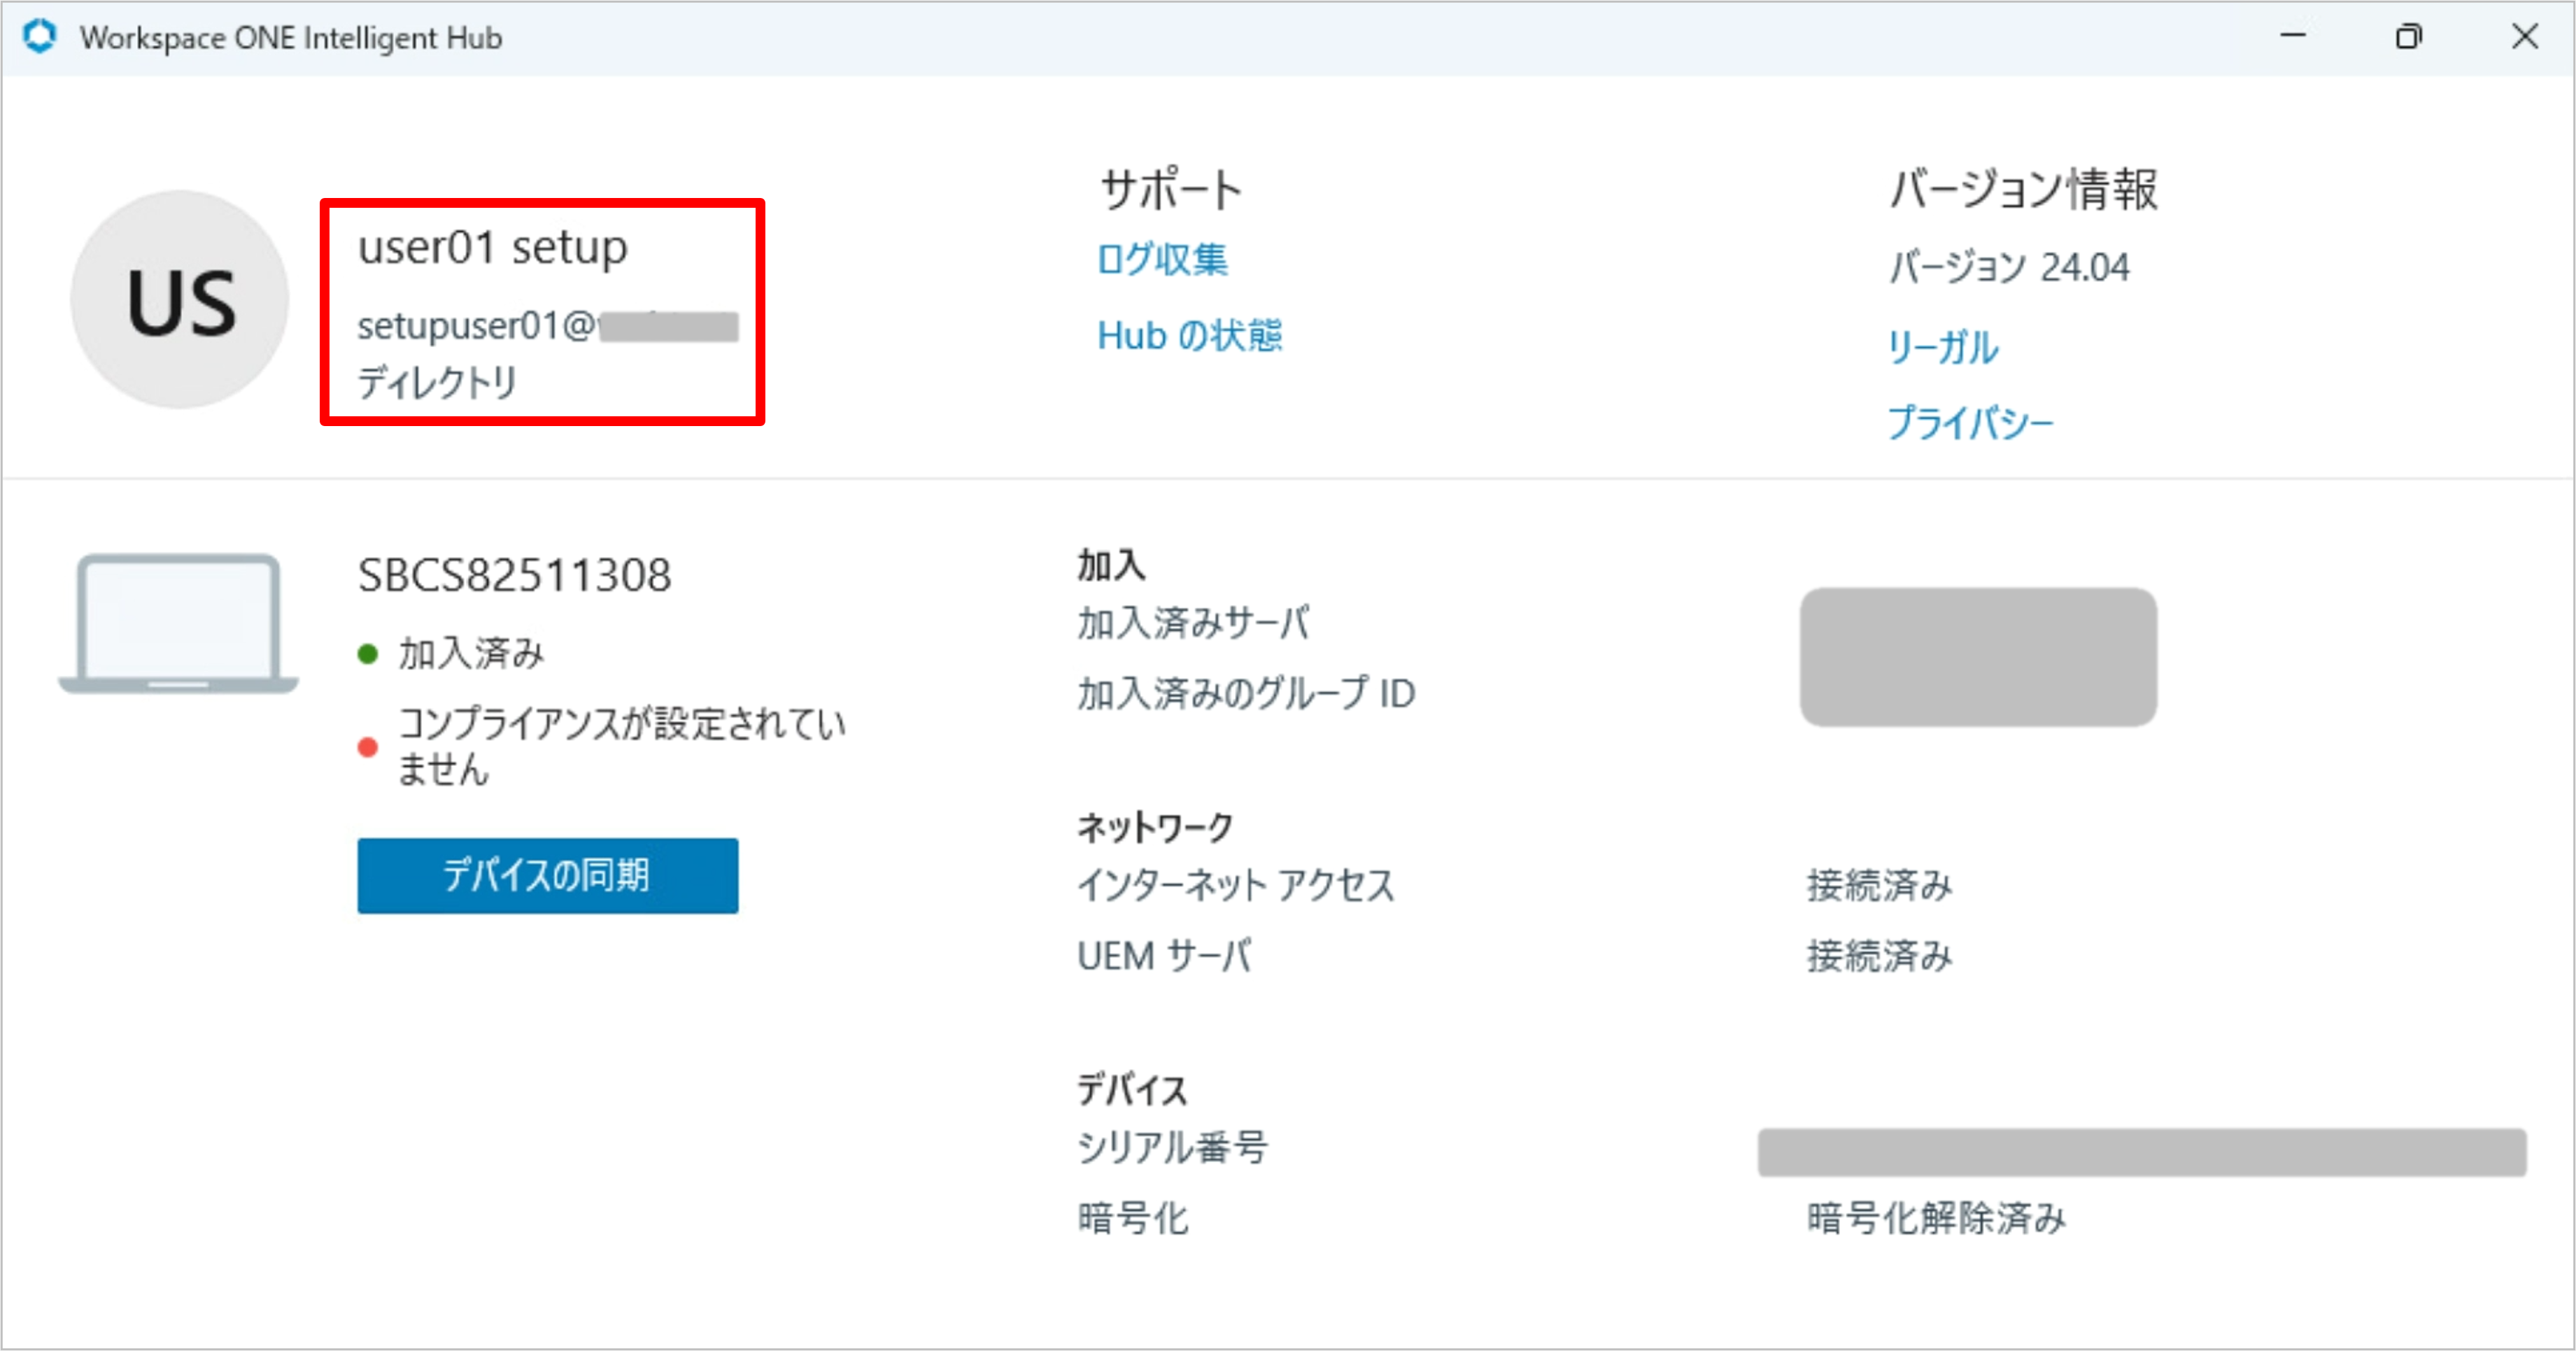Click the laptop device icon
The image size is (2576, 1351).
pyautogui.click(x=178, y=624)
